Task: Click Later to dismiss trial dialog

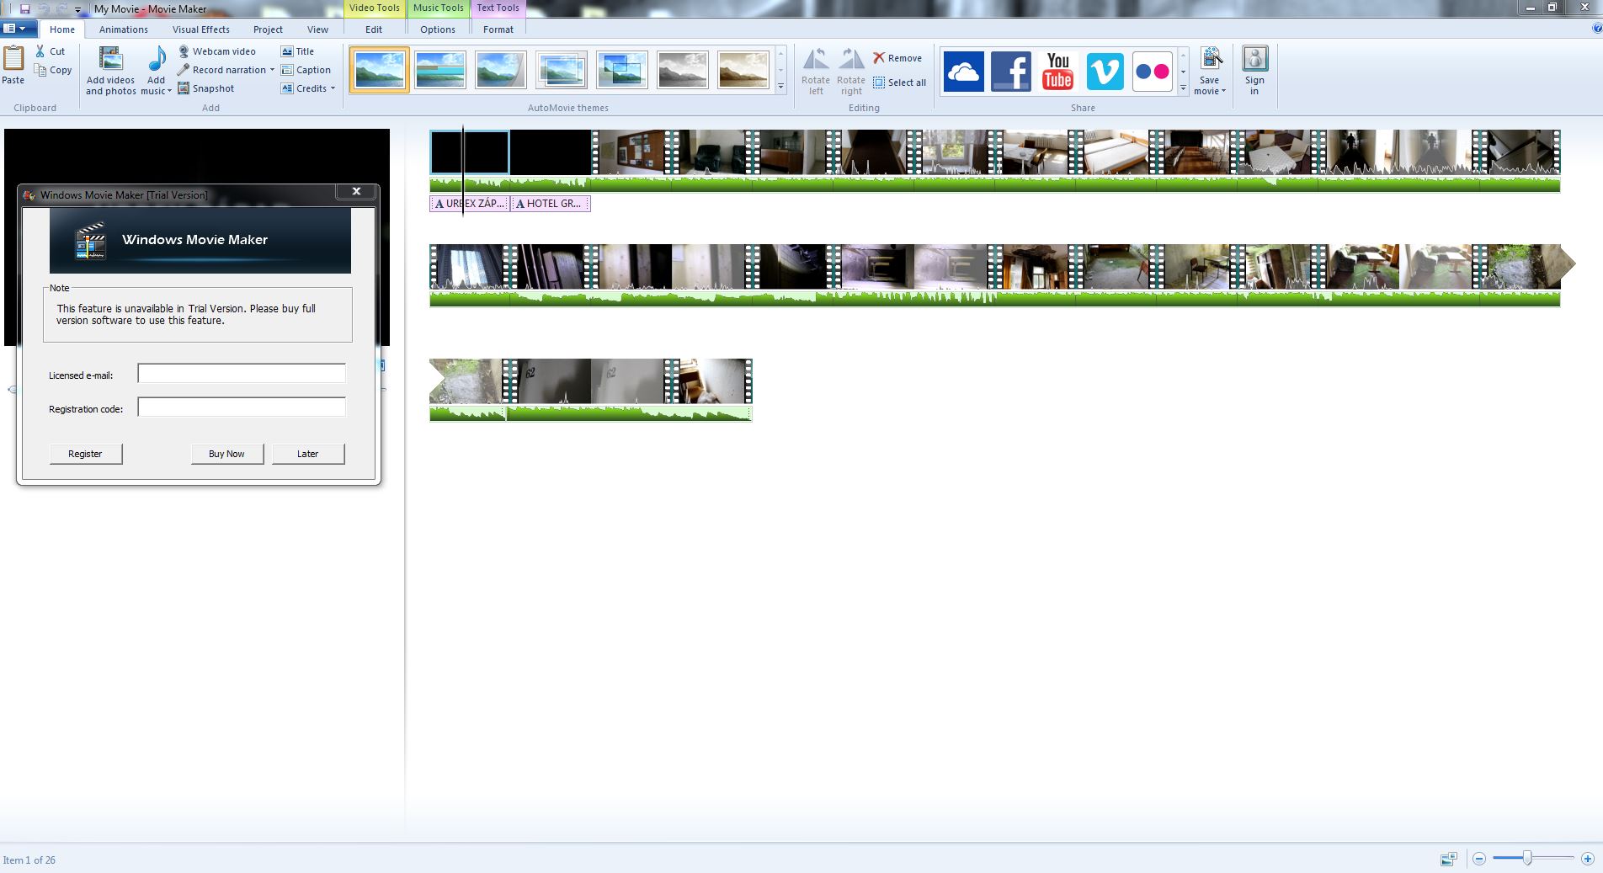Action: click(x=307, y=454)
